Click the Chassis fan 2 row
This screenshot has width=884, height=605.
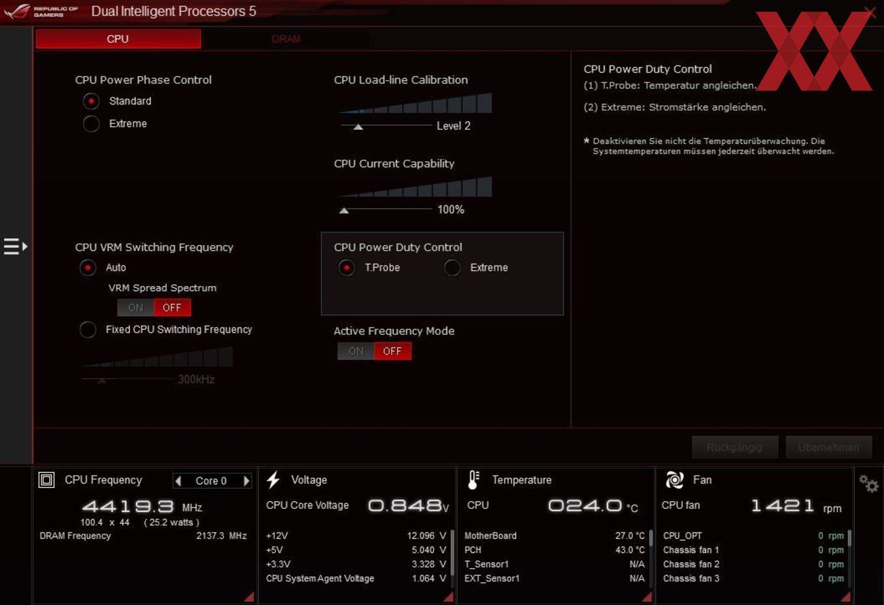(x=753, y=564)
